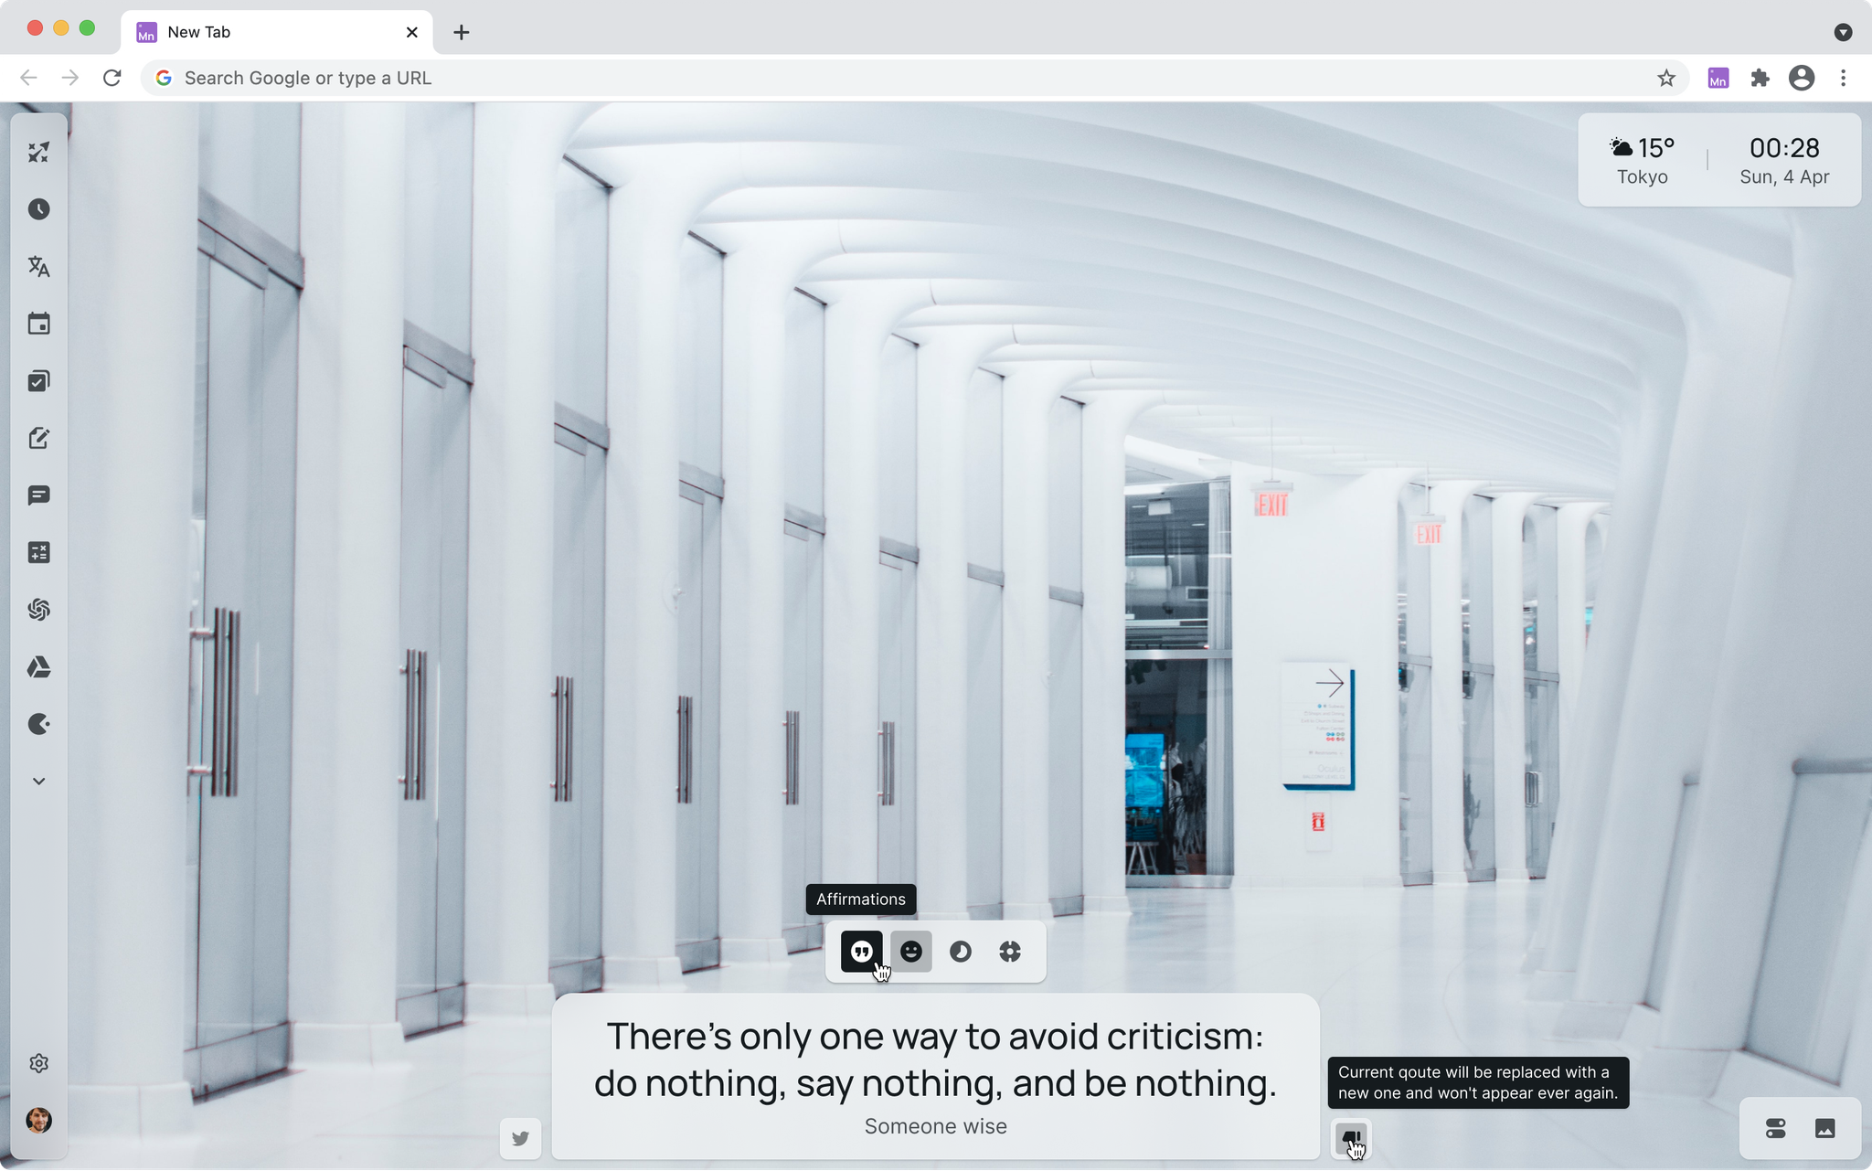The image size is (1872, 1171).
Task: Switch the quote widget to Affirmations mode
Action: coord(910,951)
